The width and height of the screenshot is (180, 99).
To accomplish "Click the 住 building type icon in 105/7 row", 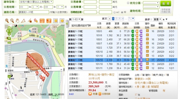I will point(147,43).
